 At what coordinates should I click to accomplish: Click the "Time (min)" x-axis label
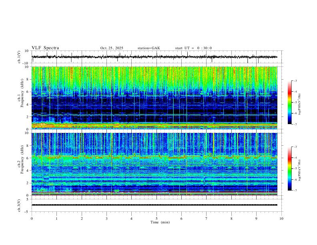click(x=160, y=222)
